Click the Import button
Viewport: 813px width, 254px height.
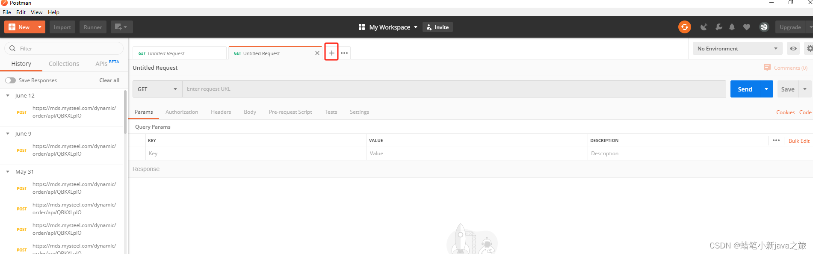tap(62, 27)
